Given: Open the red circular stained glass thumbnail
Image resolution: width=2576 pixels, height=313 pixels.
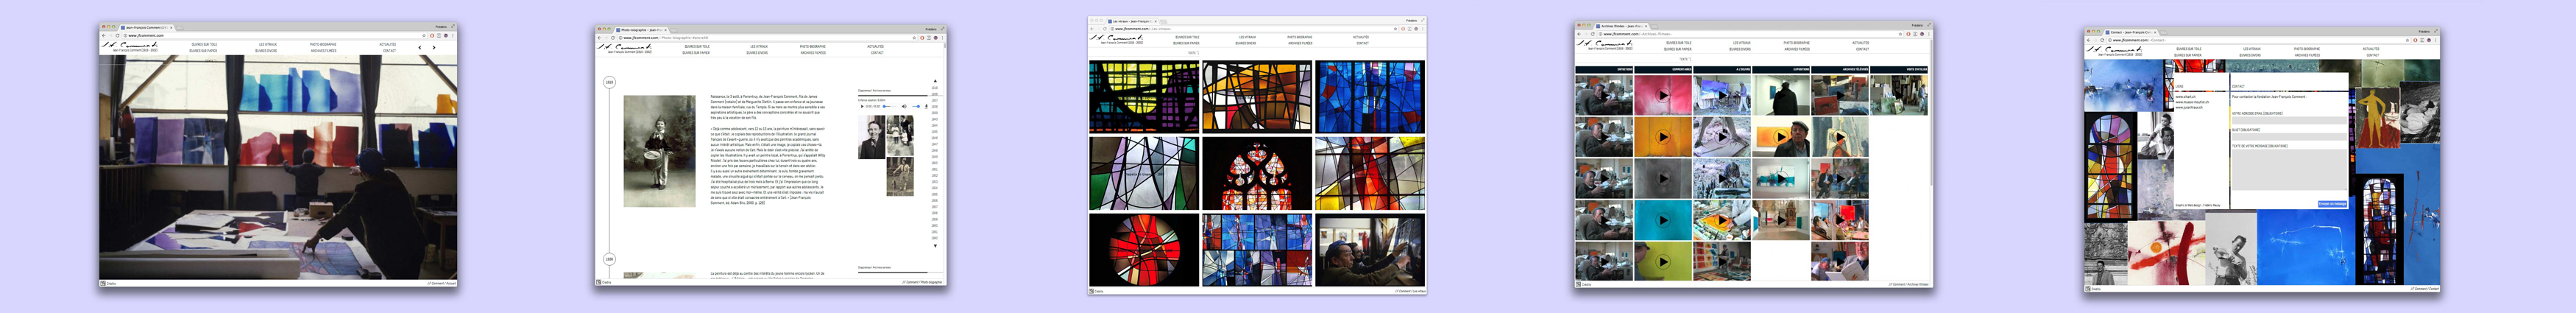Looking at the screenshot, I should coord(1144,250).
